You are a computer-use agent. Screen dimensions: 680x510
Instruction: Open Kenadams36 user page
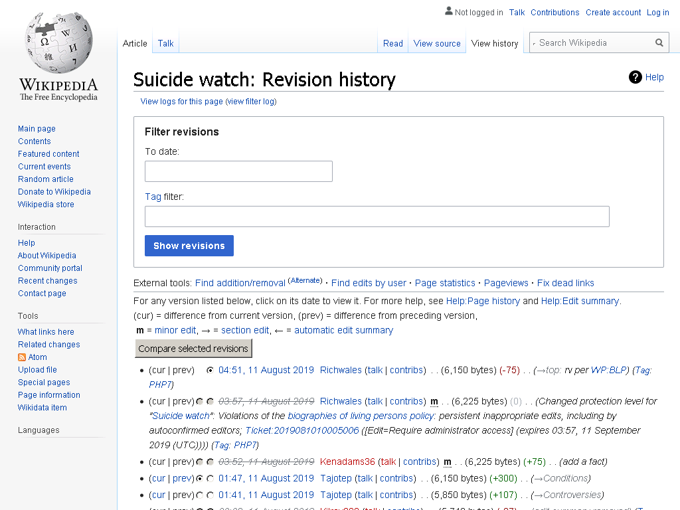tap(347, 462)
